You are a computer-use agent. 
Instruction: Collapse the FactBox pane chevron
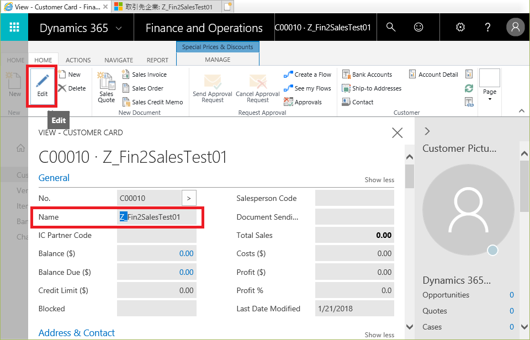click(427, 131)
